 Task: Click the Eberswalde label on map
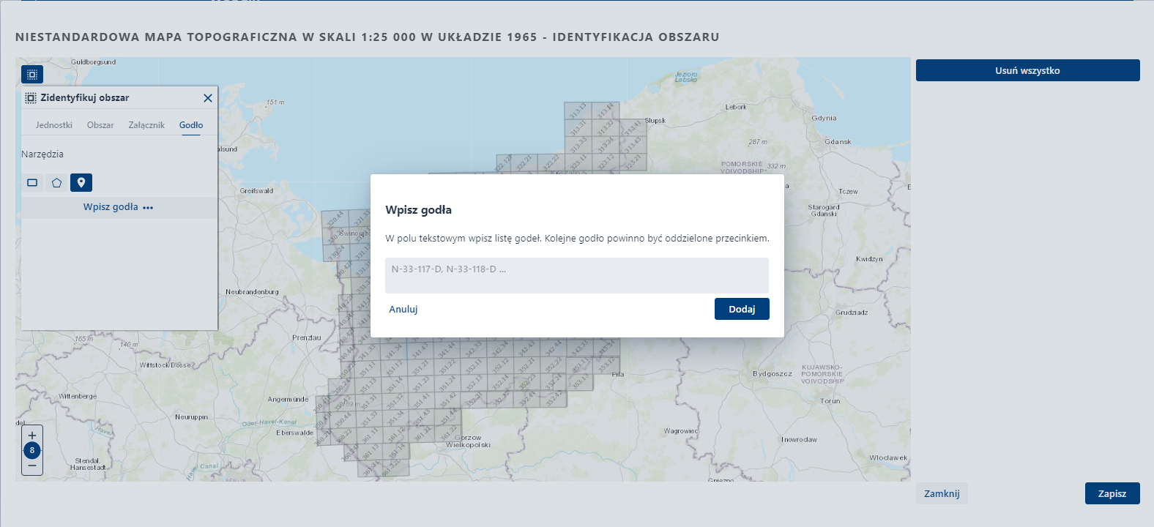pyautogui.click(x=294, y=433)
